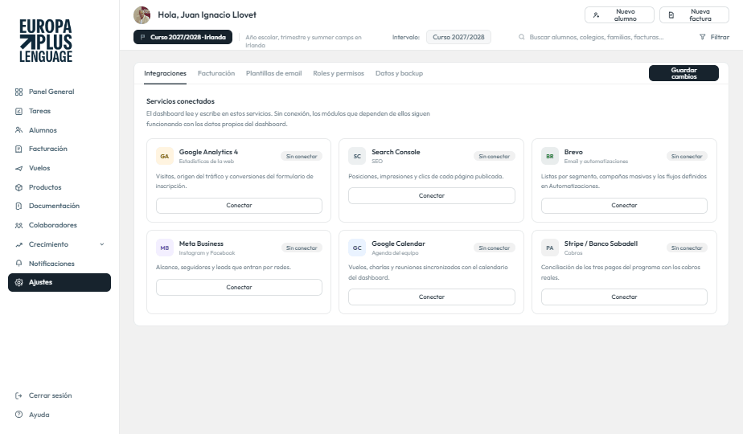Click the MB Meta Business badge

pos(164,248)
